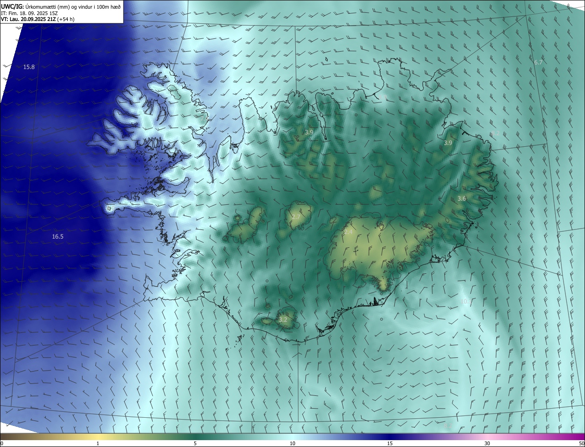Click the 2.4 value on the large ice cap
The width and height of the screenshot is (585, 447).
point(349,232)
